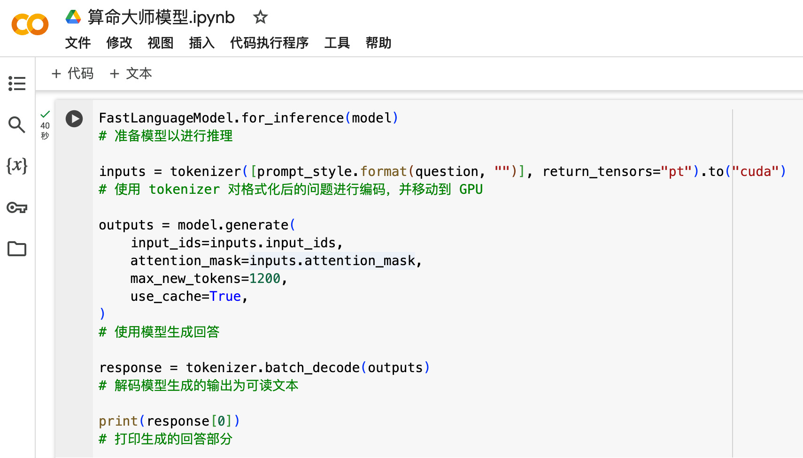The image size is (803, 458).
Task: Open the search and replace sidebar icon
Action: (17, 125)
